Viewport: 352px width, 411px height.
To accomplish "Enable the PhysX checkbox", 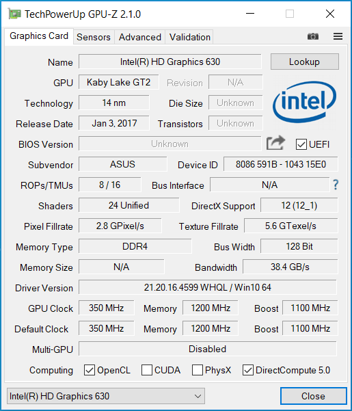I will click(198, 370).
